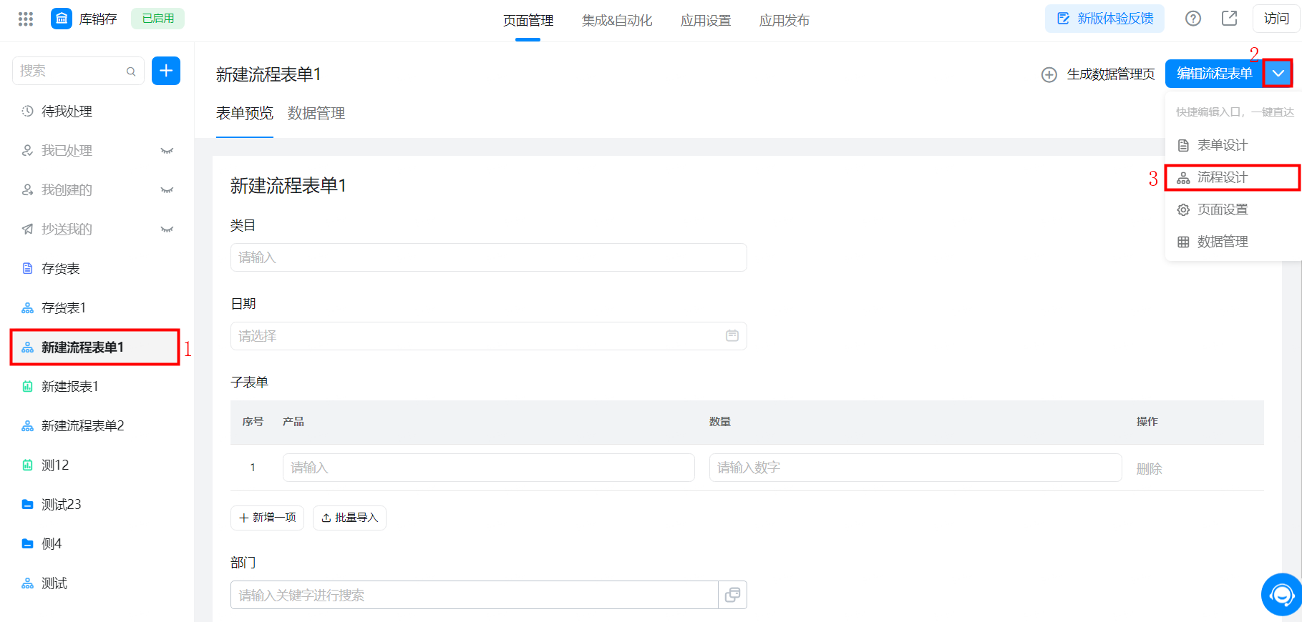Toggle visibility eye for 我创建的
The width and height of the screenshot is (1302, 622).
(x=167, y=190)
